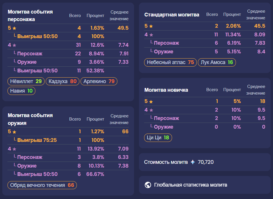273x199 pixels.
Task: Select the Нёвиллет 29 badge
Action: tap(26, 81)
